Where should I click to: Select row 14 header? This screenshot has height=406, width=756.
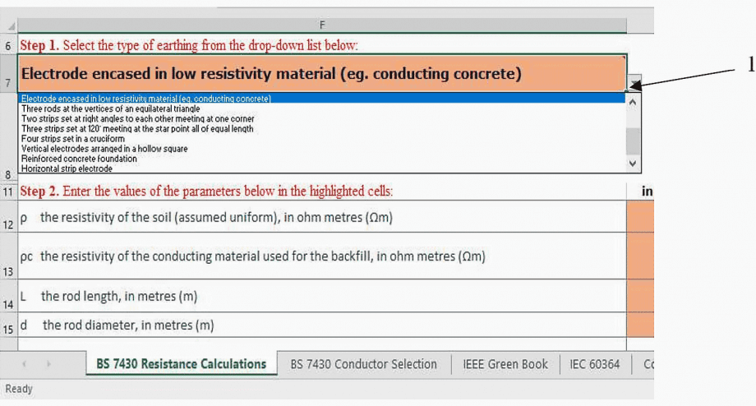point(8,296)
